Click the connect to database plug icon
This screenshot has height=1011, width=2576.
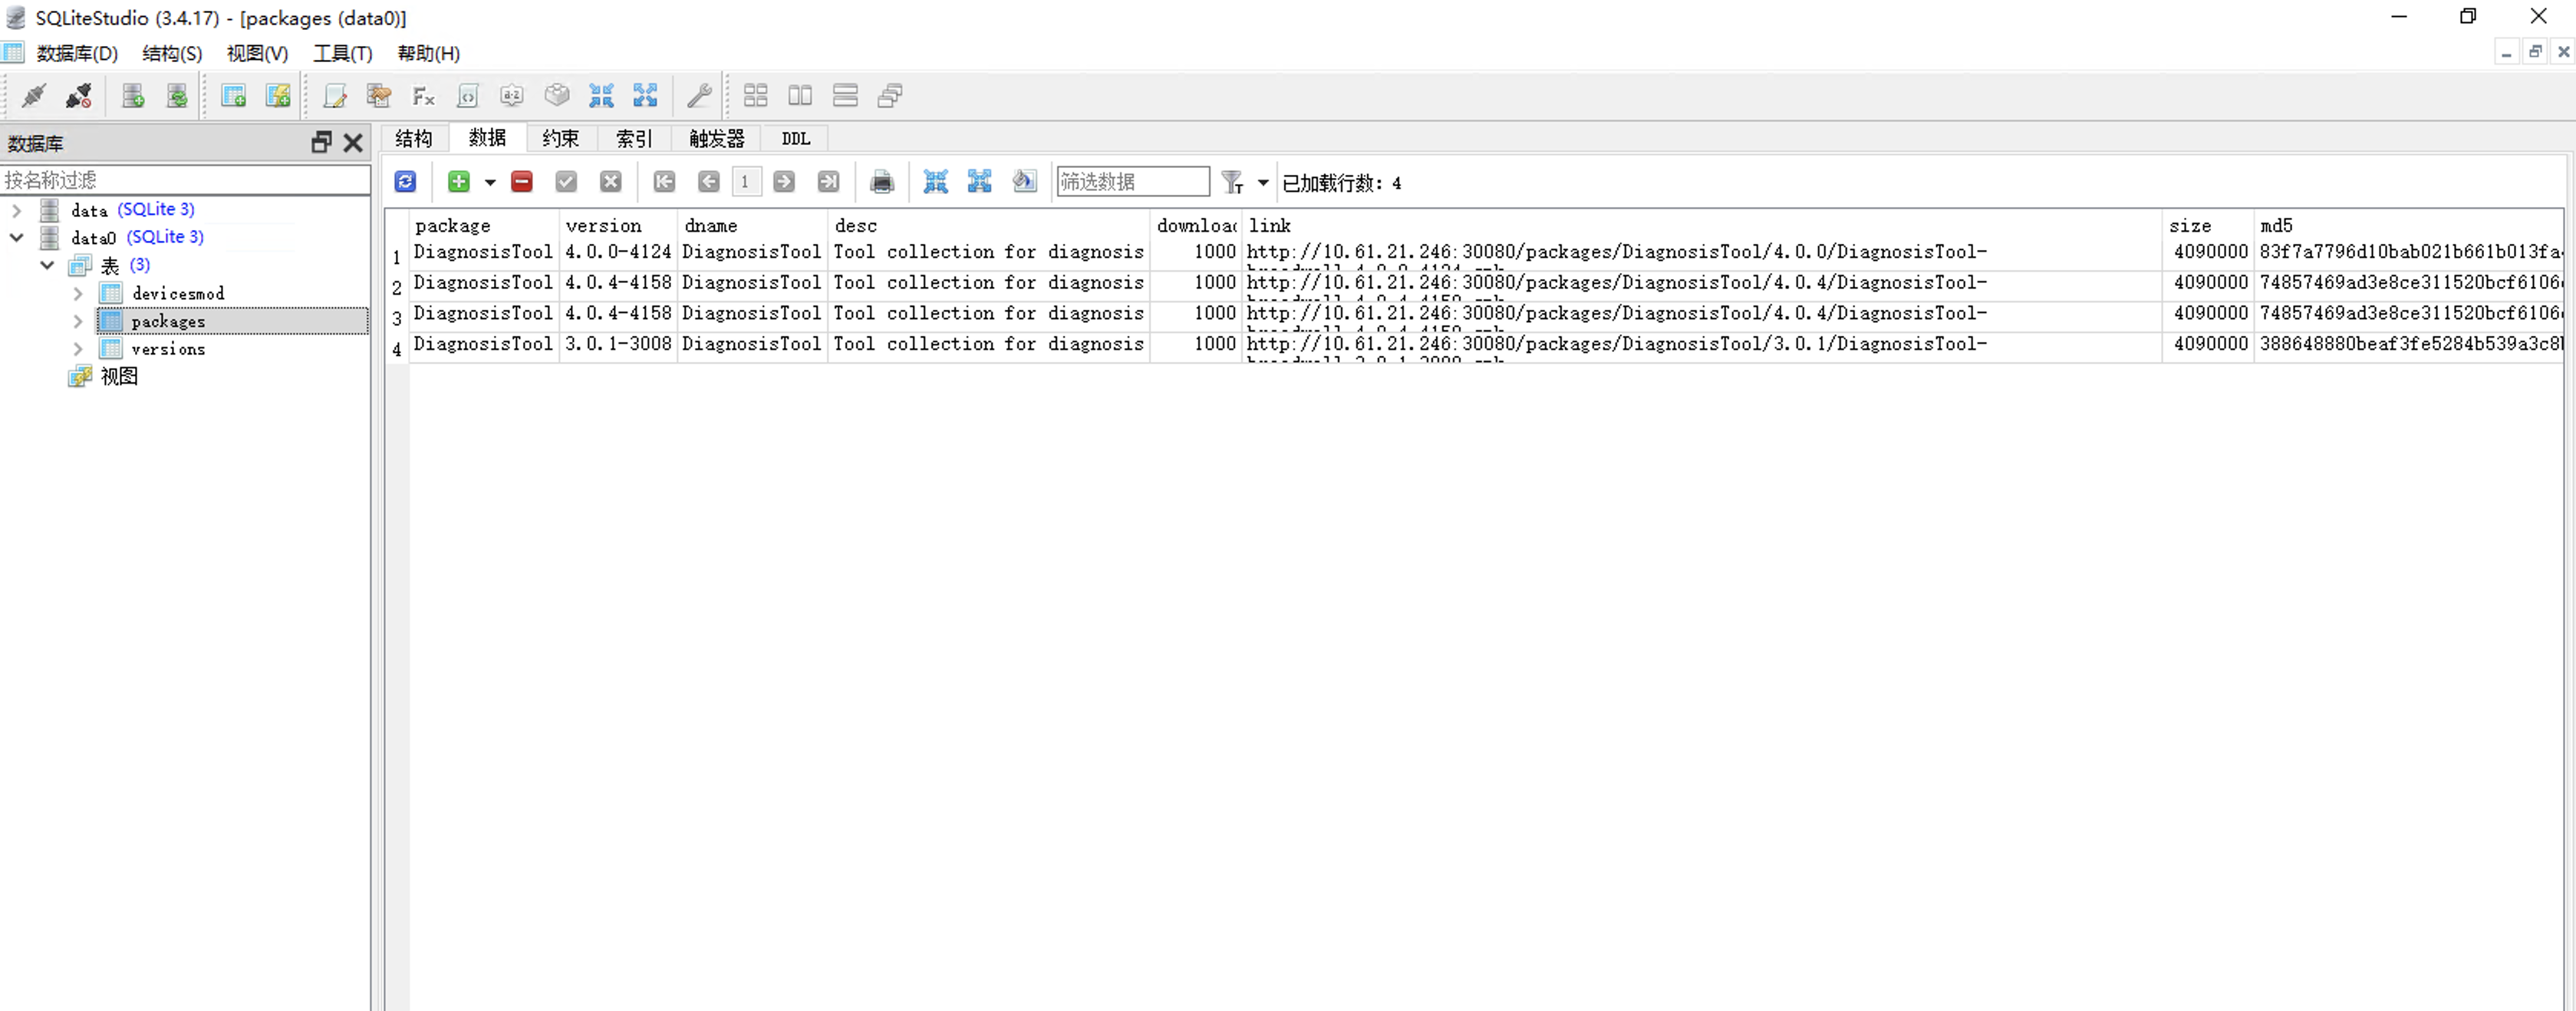(x=33, y=96)
